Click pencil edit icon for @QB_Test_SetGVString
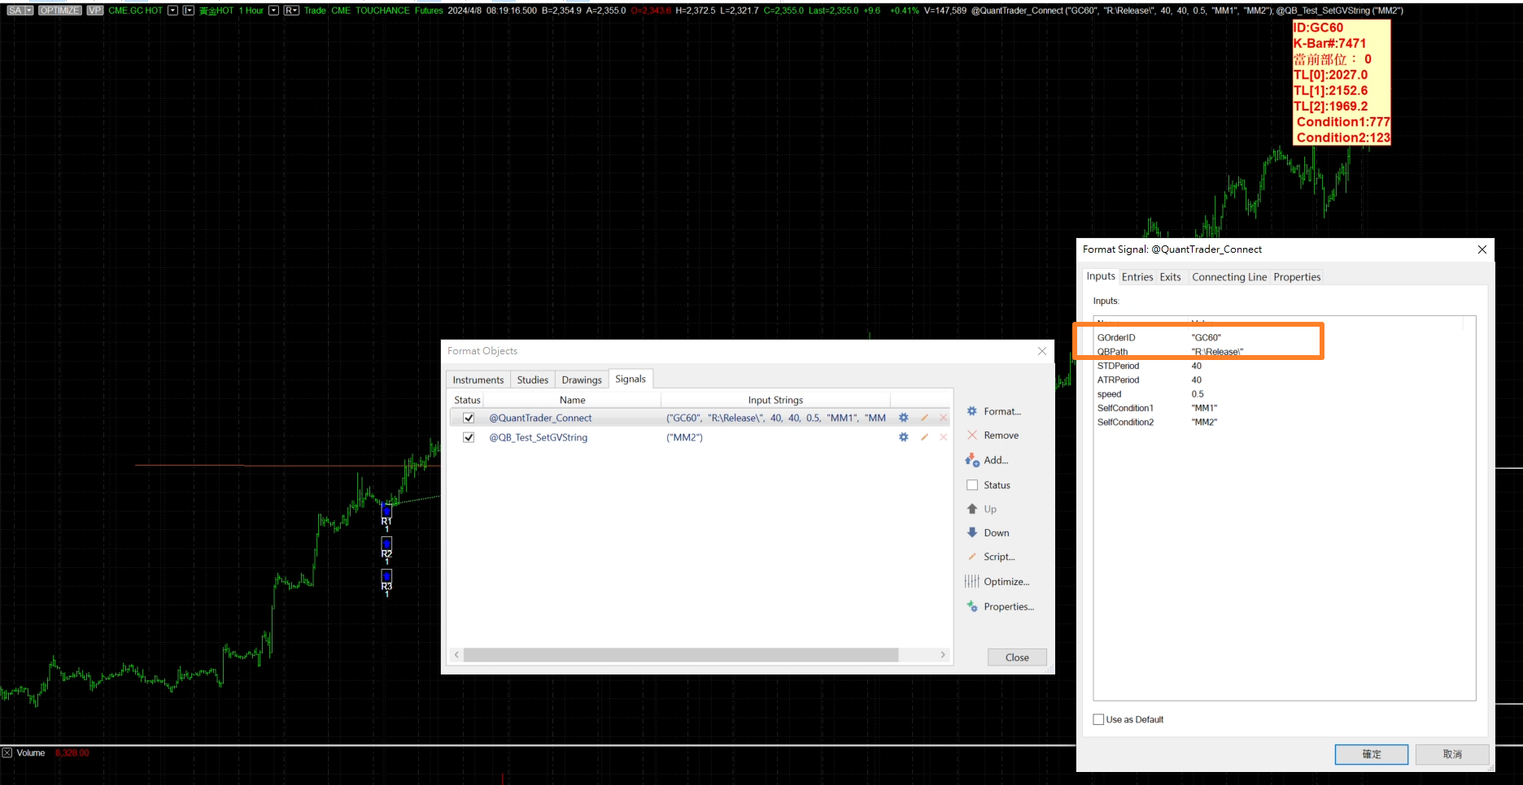This screenshot has height=785, width=1523. (x=924, y=437)
